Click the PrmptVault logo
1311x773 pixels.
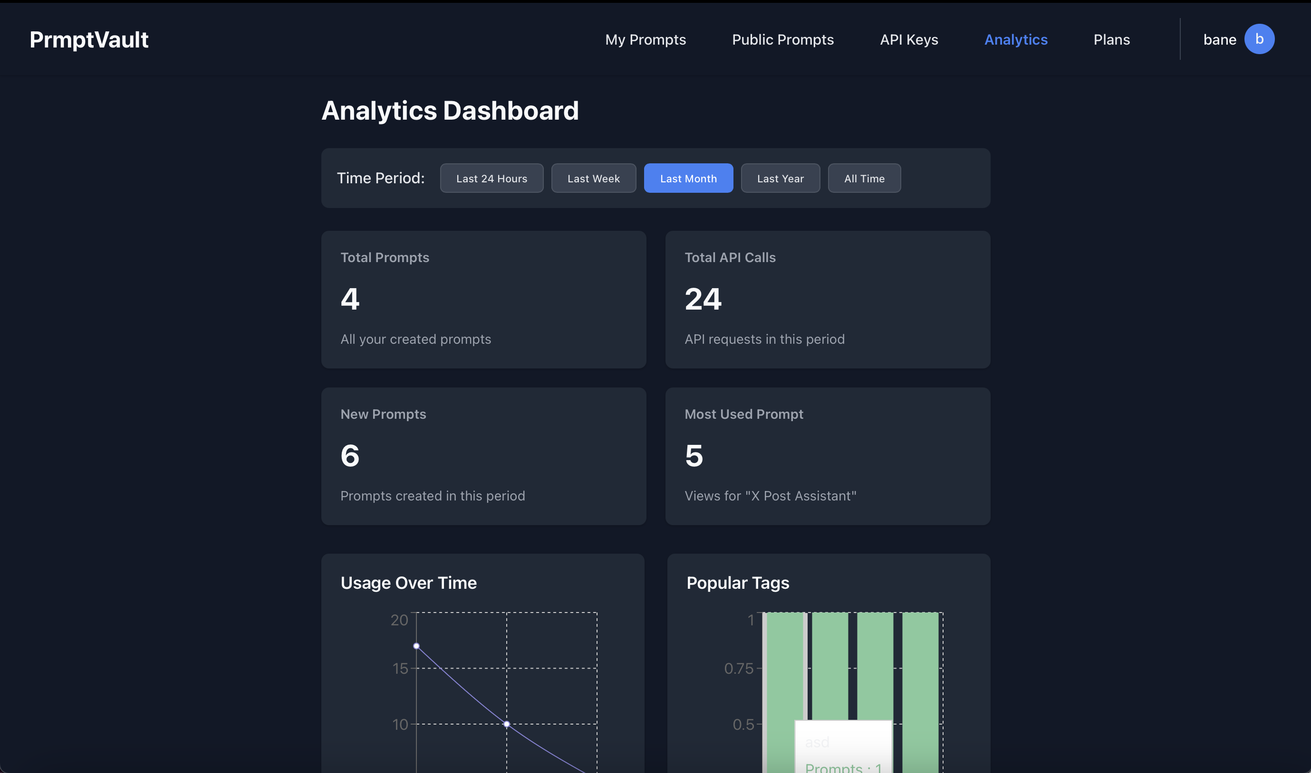tap(88, 39)
